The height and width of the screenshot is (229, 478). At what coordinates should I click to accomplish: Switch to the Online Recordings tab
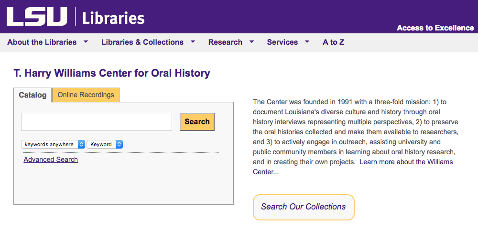click(86, 95)
